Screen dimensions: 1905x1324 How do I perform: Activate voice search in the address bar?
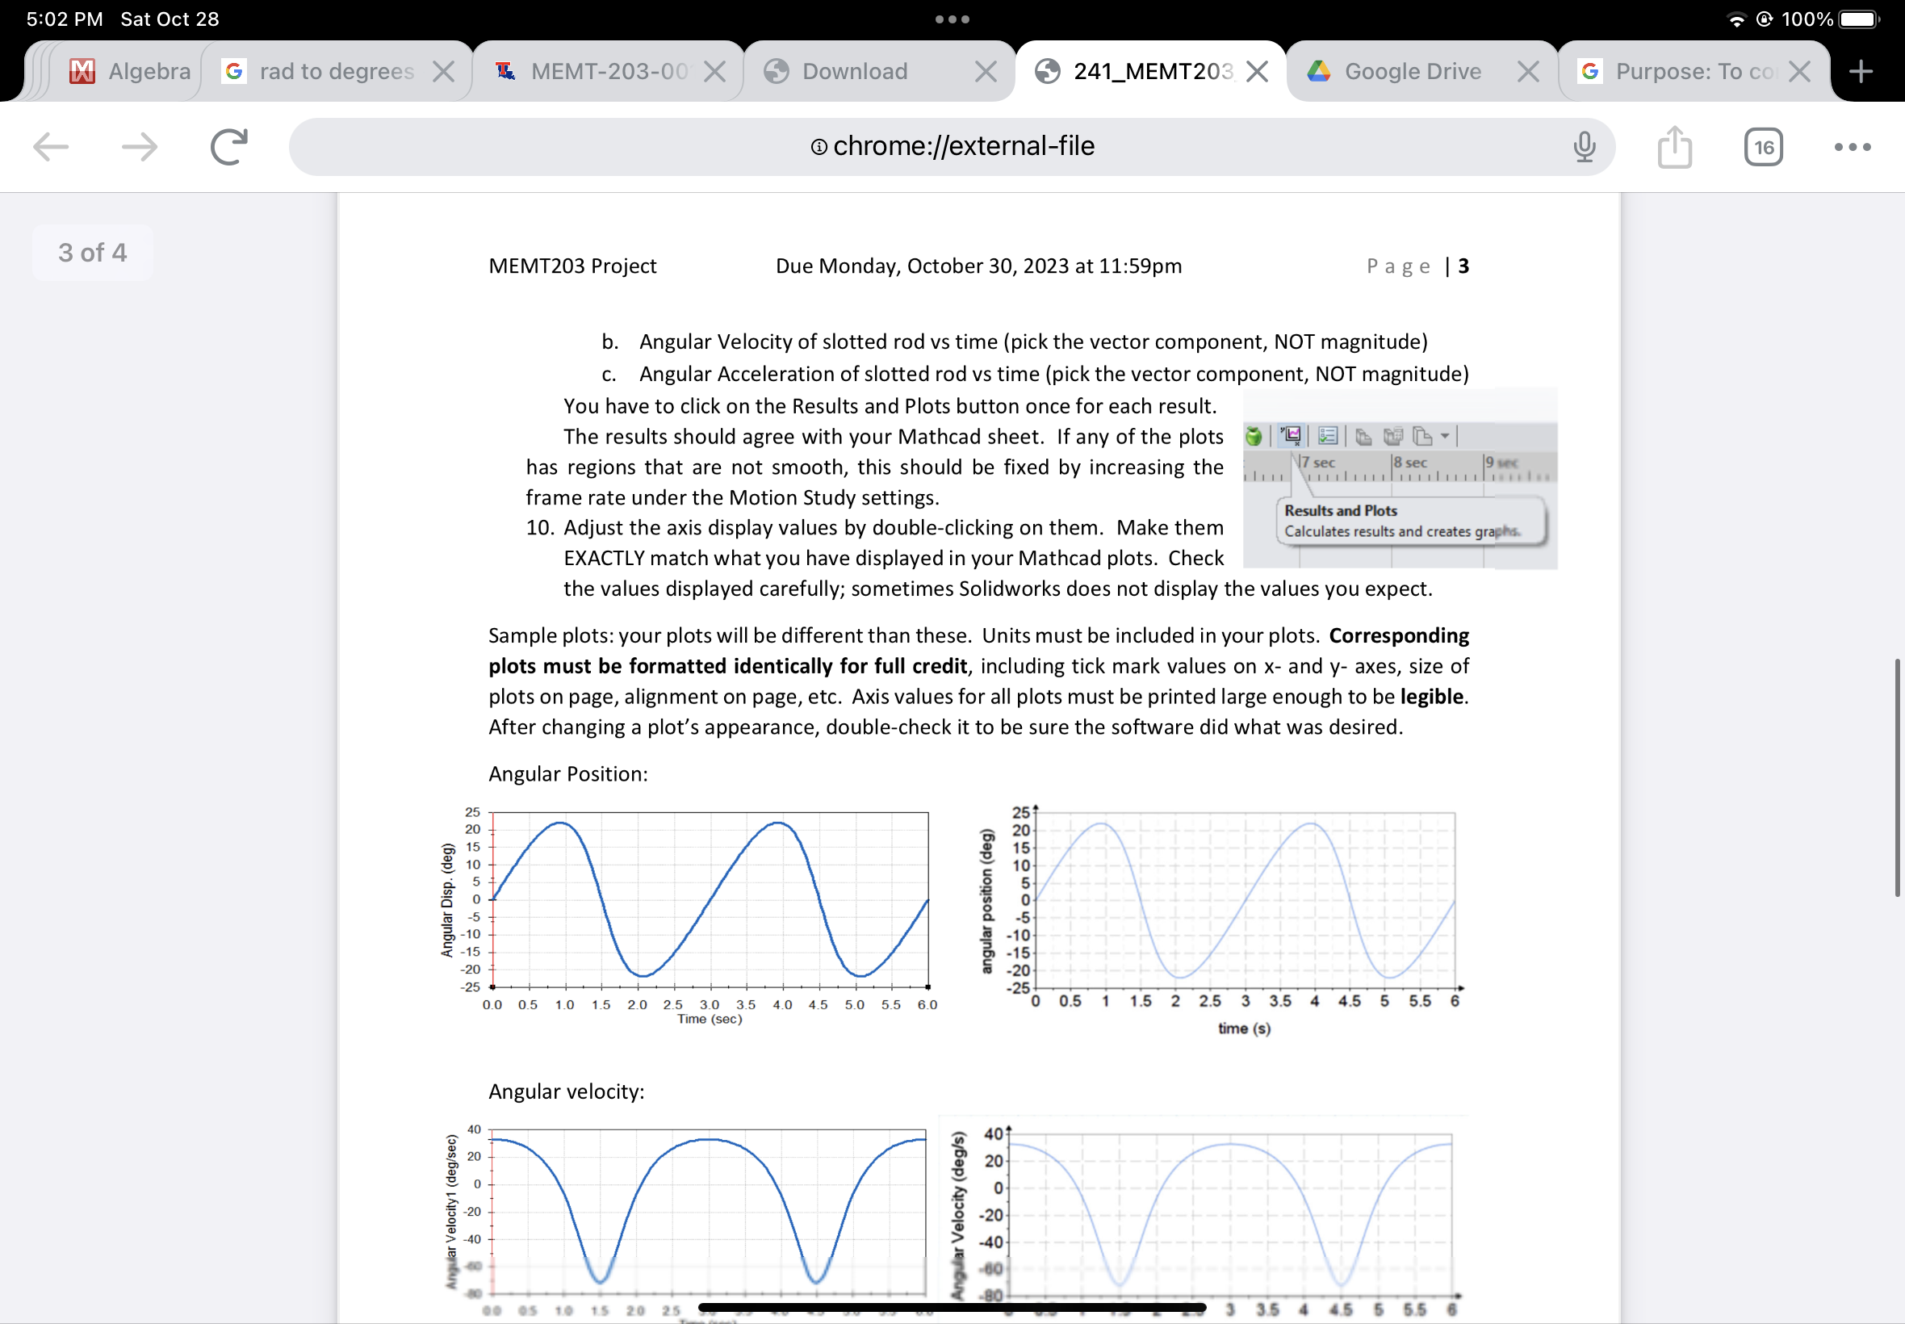(x=1582, y=147)
